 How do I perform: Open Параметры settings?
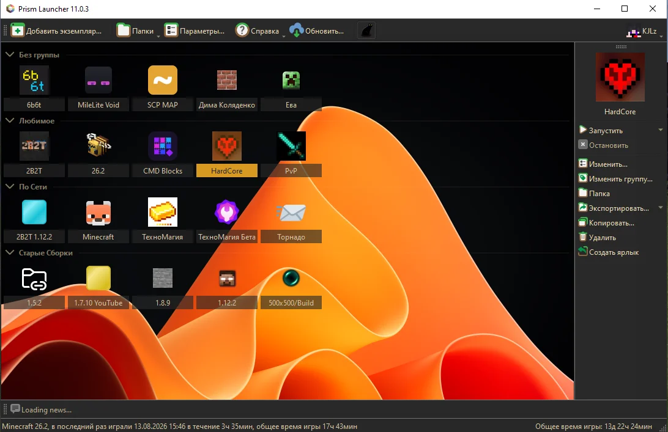tap(195, 31)
